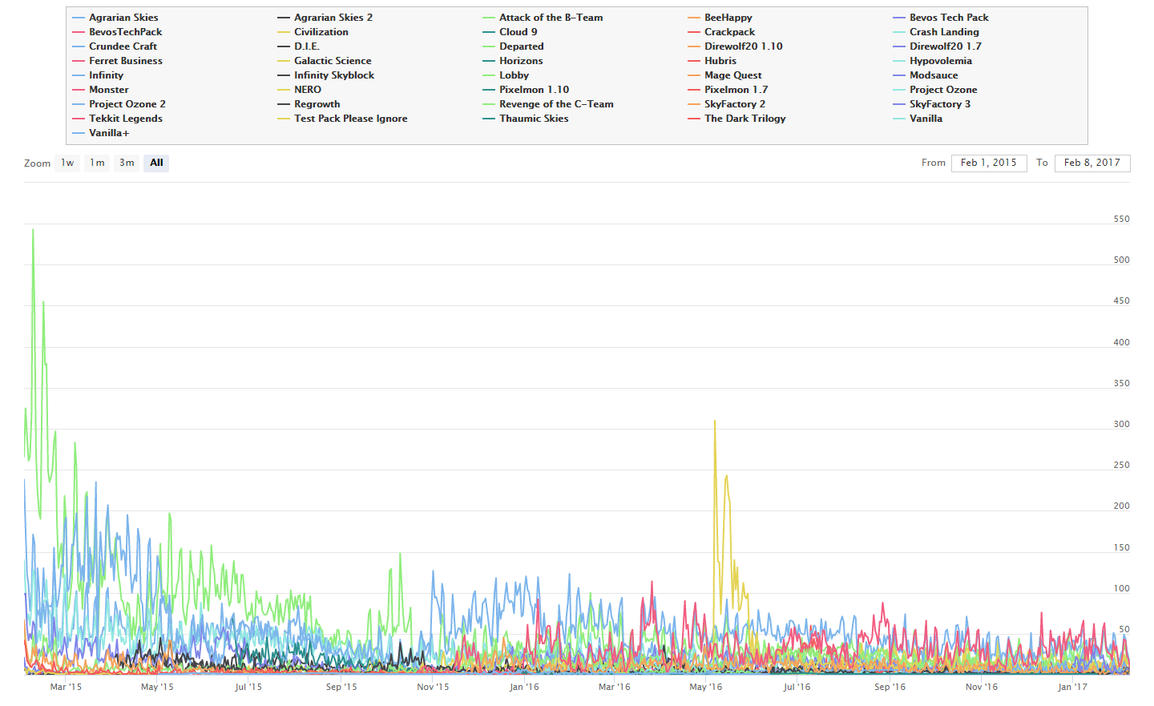This screenshot has width=1154, height=706.
Task: Toggle Mage Quest legend entry
Action: point(724,75)
